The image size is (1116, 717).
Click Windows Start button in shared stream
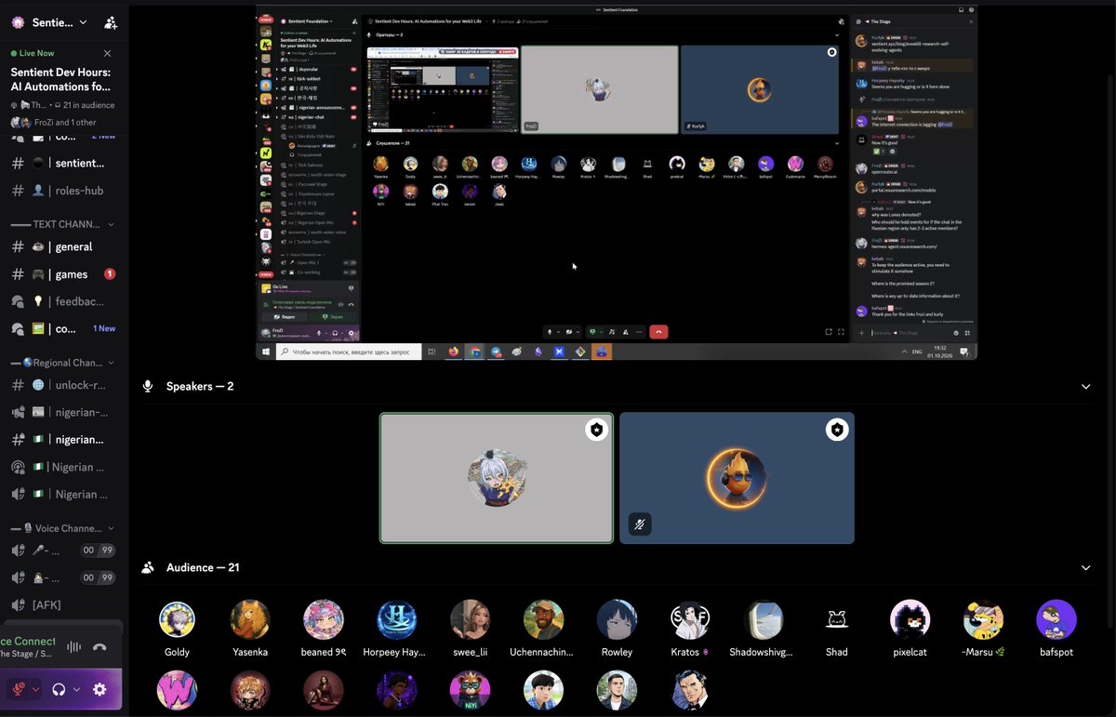[266, 352]
